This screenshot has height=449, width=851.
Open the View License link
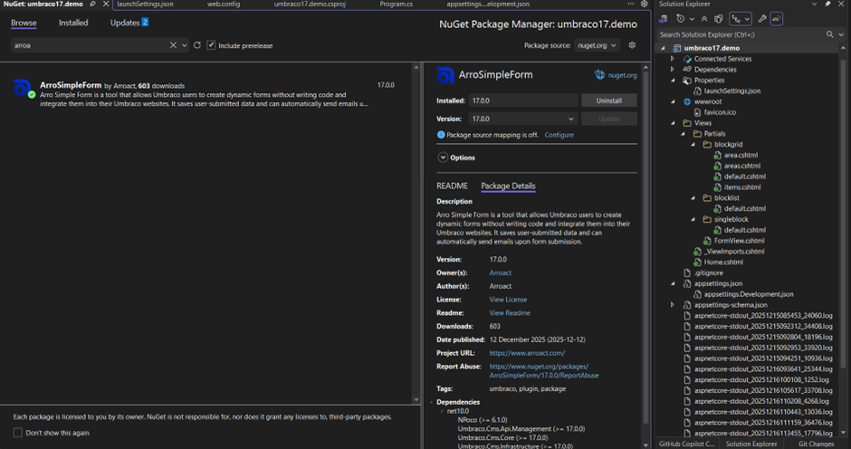(508, 300)
